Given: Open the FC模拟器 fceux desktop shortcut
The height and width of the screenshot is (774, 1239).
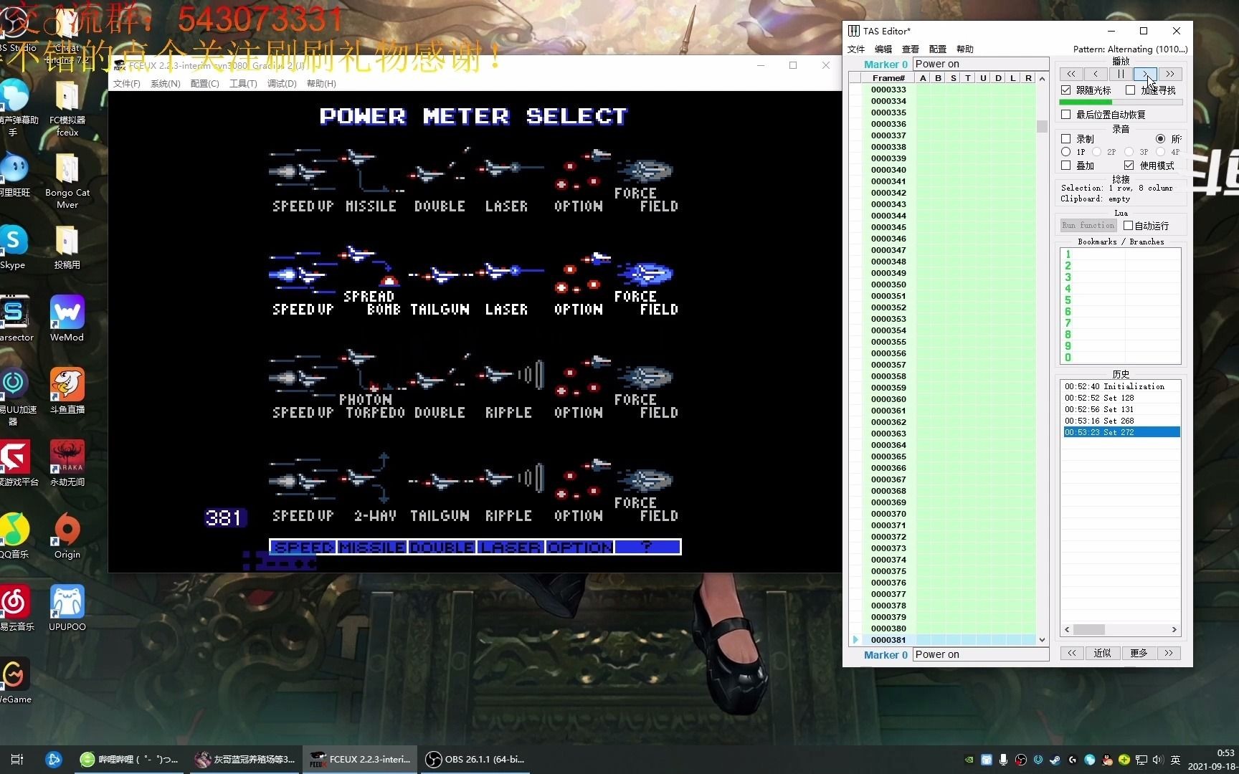Looking at the screenshot, I should [x=67, y=107].
